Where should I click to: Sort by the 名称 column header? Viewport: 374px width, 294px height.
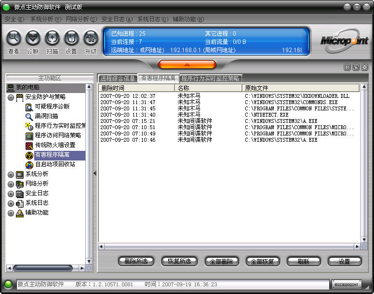tap(209, 88)
